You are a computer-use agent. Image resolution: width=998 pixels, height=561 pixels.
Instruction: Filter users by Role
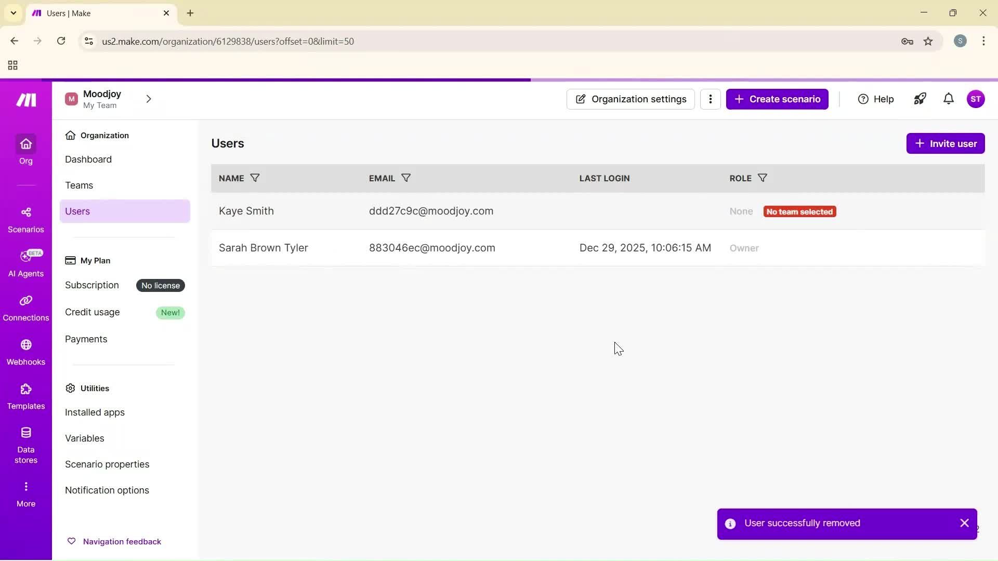coord(763,178)
